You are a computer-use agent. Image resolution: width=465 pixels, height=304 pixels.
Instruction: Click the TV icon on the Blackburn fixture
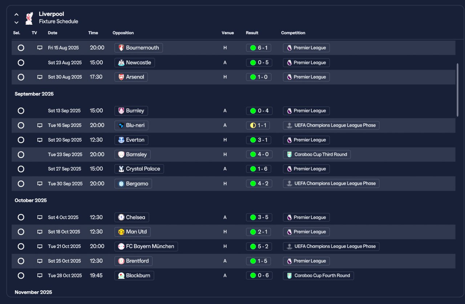pos(40,276)
